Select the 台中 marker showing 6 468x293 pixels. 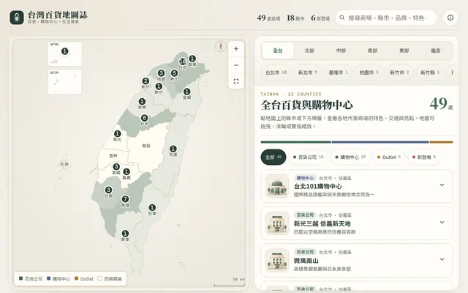coord(145,118)
